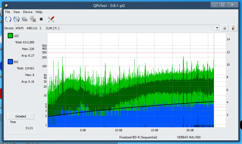Click the green LDC color swatch
Image resolution: width=242 pixels, height=144 pixels.
(x=10, y=36)
